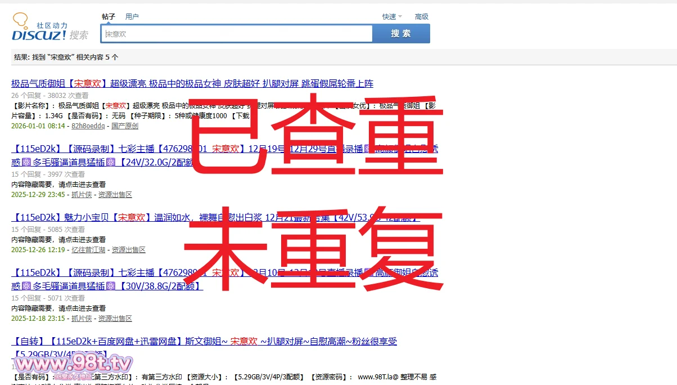Screen dimensions: 677x385
Task: Open the first search result title
Action: 192,84
